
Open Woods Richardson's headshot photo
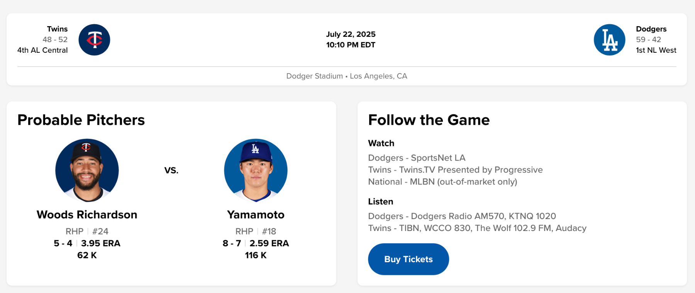[x=87, y=170]
